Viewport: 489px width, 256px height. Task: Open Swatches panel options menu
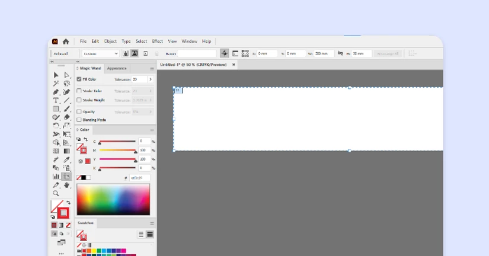click(152, 223)
